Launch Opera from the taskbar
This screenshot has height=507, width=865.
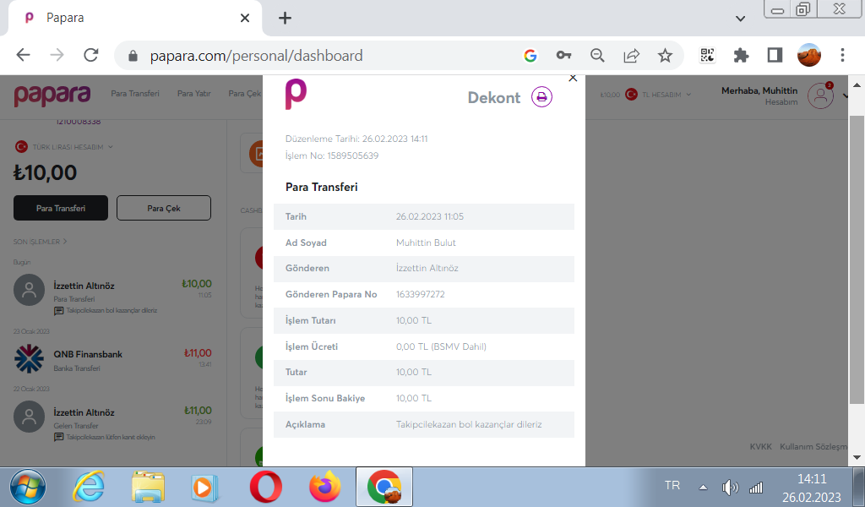click(x=266, y=487)
